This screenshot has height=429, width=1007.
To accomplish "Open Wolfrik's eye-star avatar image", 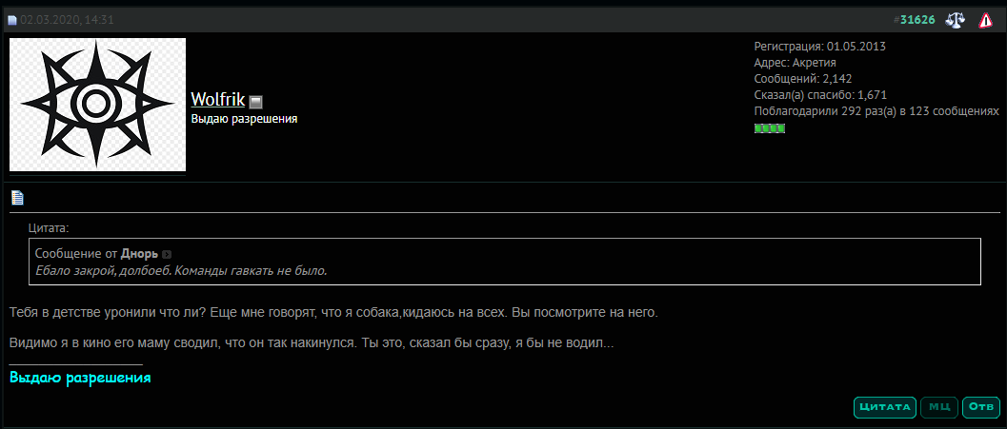I will pyautogui.click(x=97, y=105).
